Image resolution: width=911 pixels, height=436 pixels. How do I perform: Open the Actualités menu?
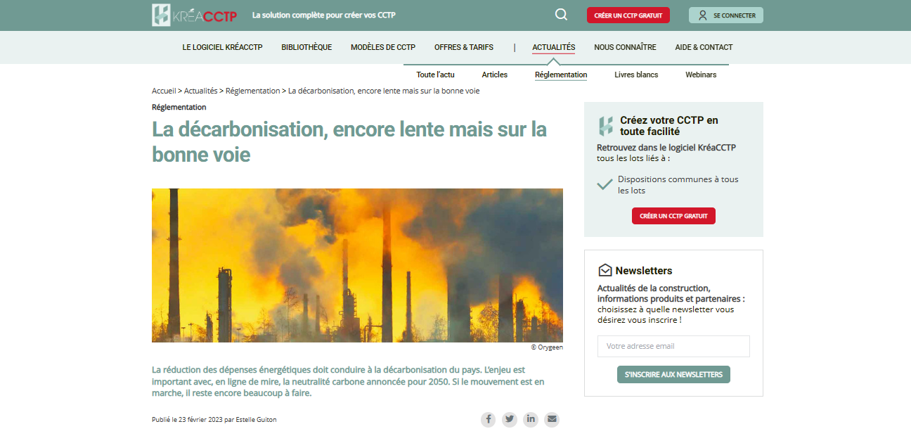coord(554,47)
